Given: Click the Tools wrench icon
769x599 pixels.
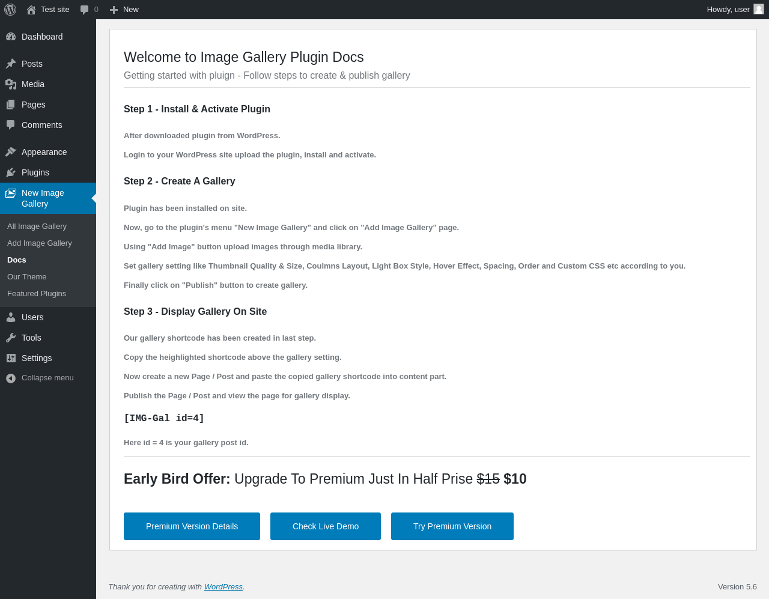Looking at the screenshot, I should click(11, 338).
